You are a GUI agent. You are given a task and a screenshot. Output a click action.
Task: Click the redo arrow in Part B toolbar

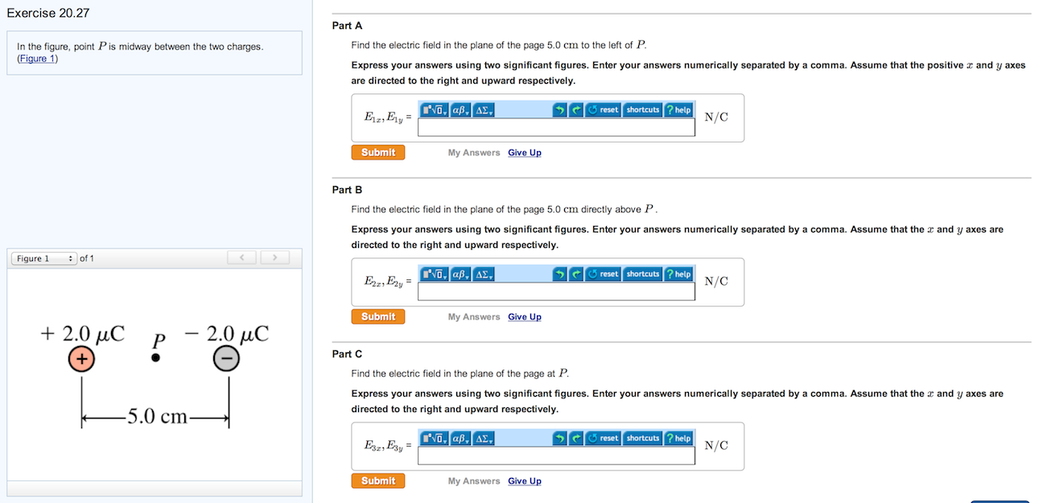click(x=576, y=274)
